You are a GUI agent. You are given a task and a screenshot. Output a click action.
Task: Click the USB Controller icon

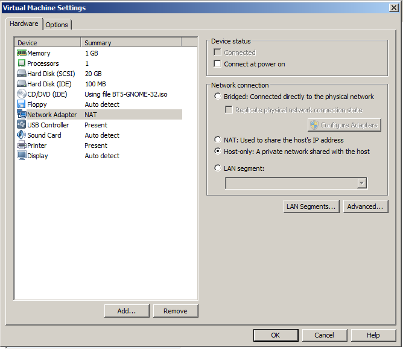click(x=21, y=124)
